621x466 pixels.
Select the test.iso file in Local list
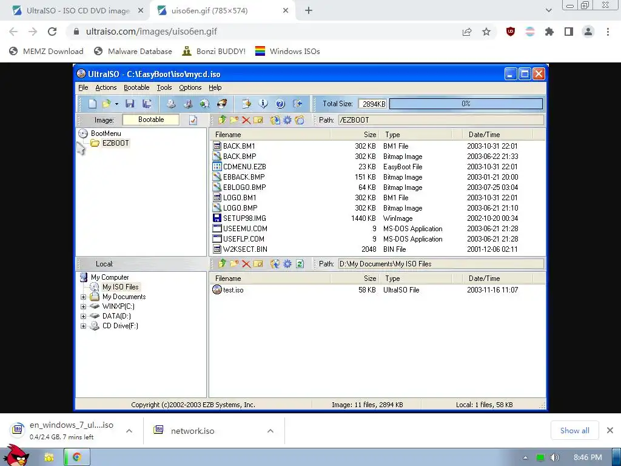coord(377,290)
